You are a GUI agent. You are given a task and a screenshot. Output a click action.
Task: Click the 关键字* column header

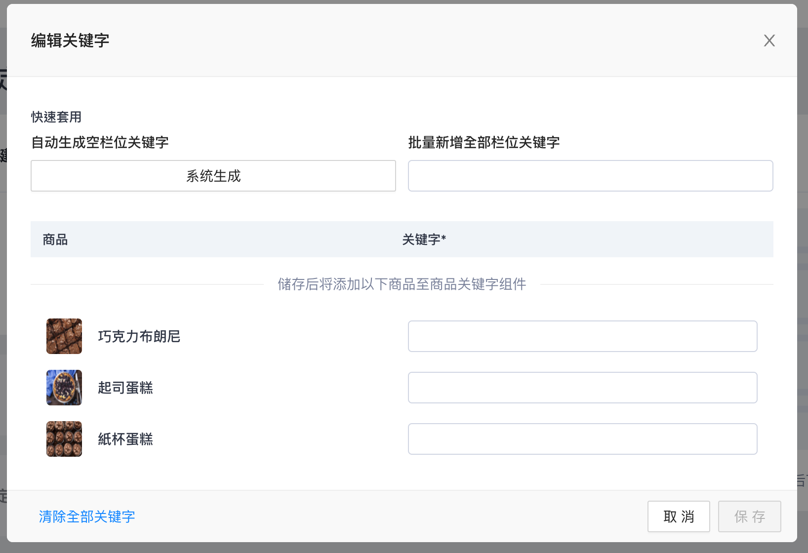(424, 239)
